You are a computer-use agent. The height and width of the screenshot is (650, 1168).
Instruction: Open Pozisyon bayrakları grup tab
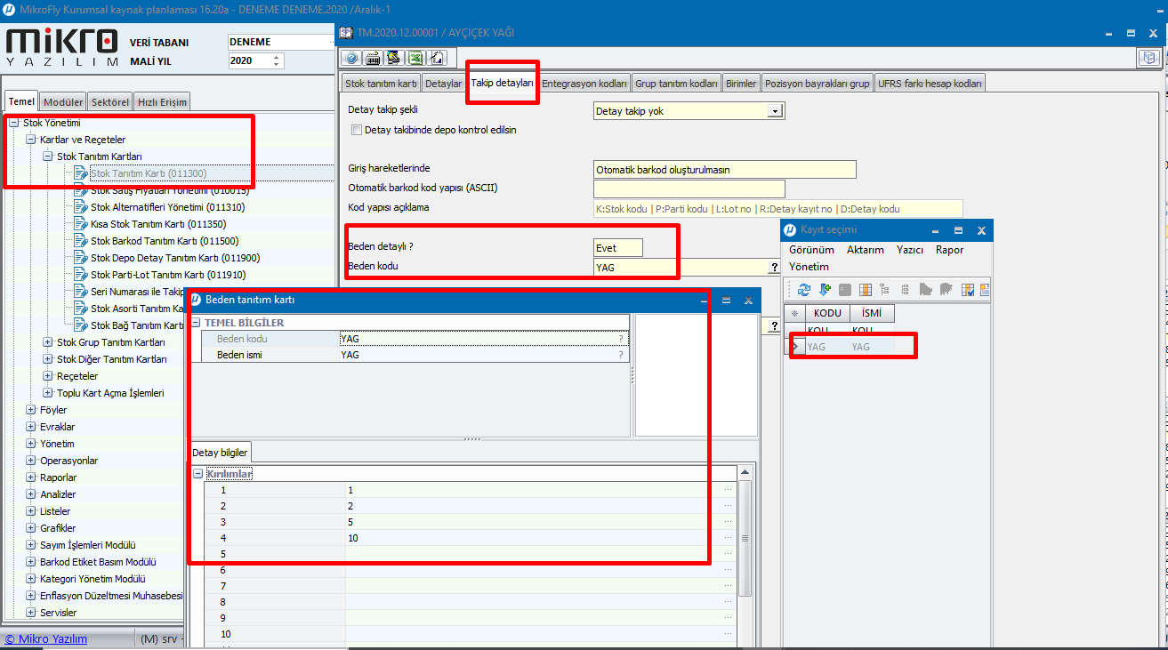(817, 84)
